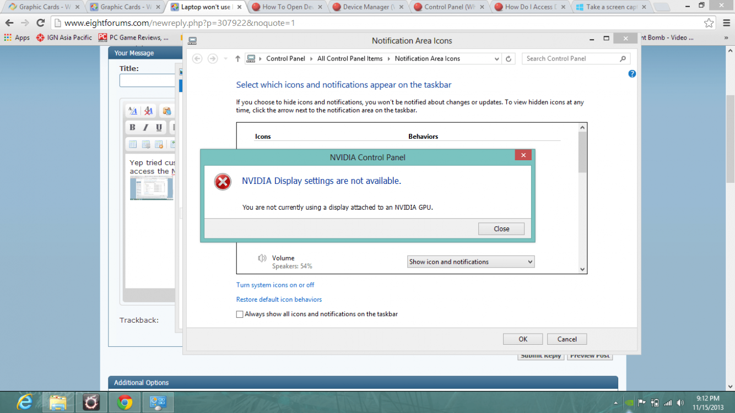Open recent locations dropdown beside Forward arrow

pos(225,59)
